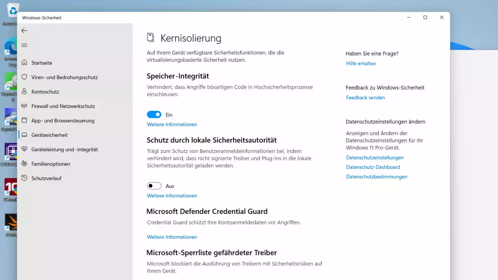Click the Firewall und Netzwerkschutz antenna icon
Image resolution: width=498 pixels, height=280 pixels.
[x=24, y=106]
